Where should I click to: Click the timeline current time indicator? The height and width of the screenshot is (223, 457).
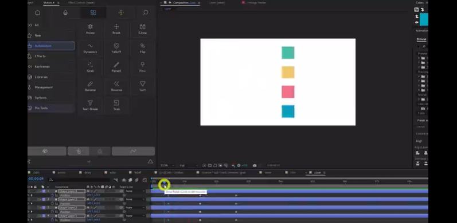[164, 183]
